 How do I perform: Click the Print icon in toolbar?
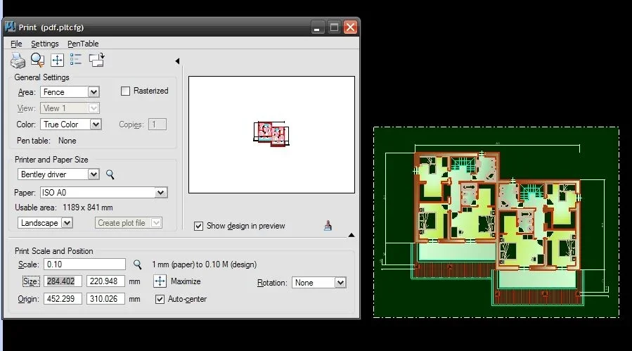tap(18, 60)
